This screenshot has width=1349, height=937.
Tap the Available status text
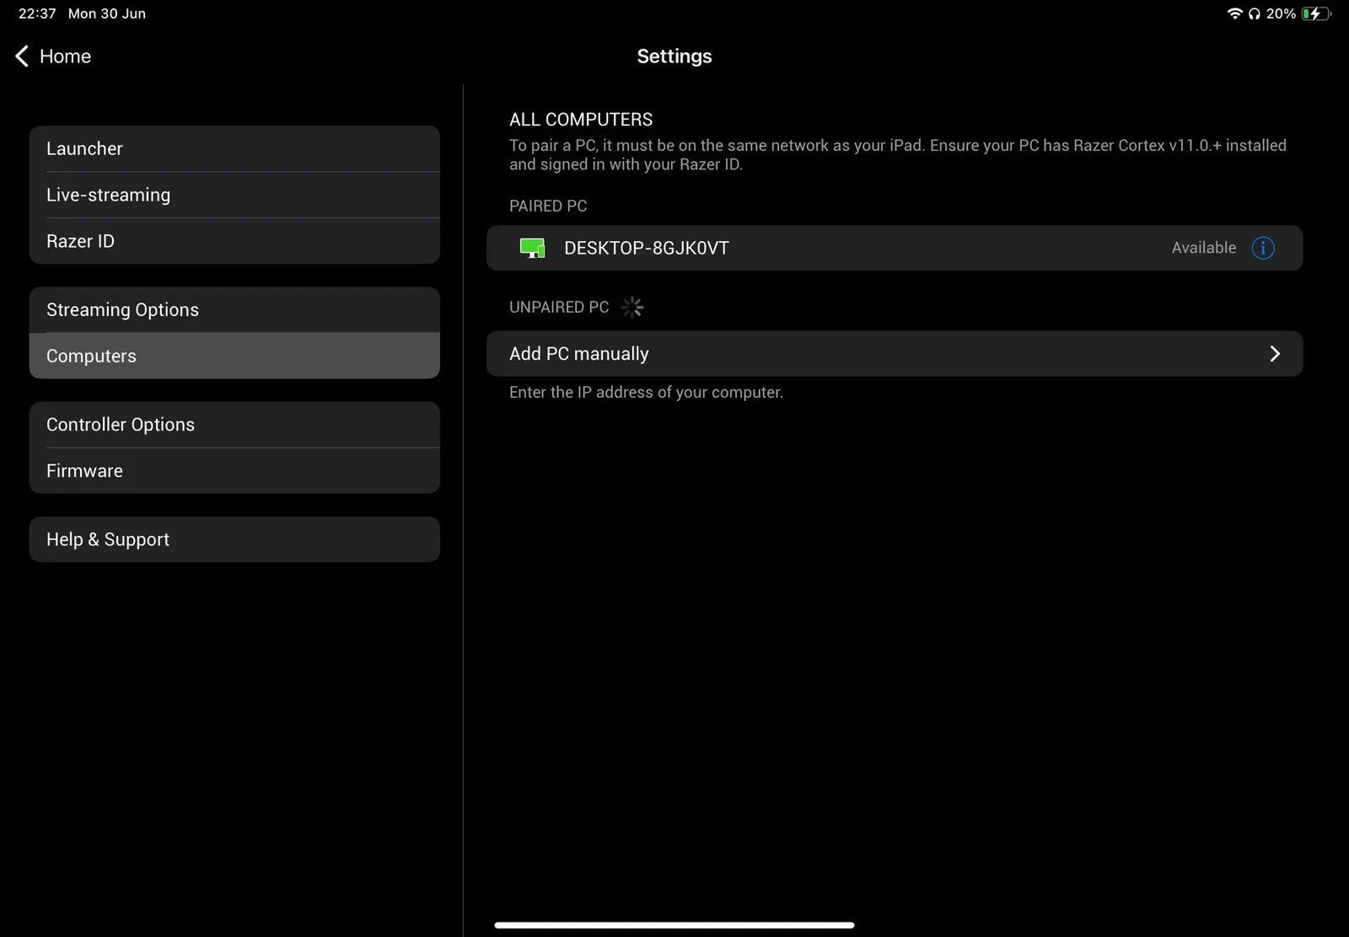click(x=1203, y=248)
